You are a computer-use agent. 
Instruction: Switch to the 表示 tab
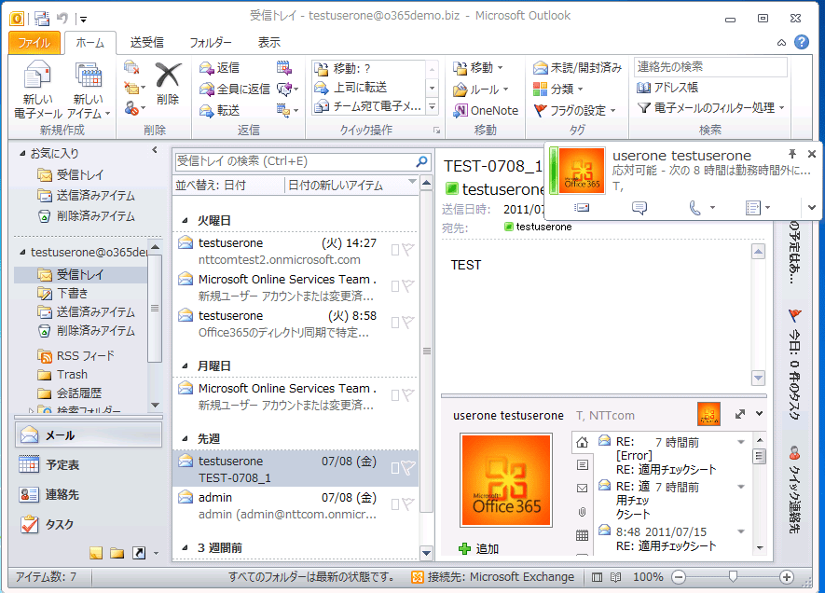coord(268,43)
